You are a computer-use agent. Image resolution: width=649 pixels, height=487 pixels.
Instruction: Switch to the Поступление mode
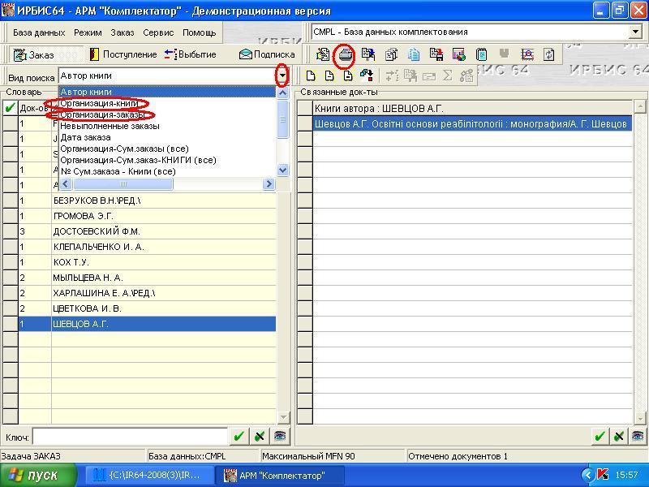pyautogui.click(x=122, y=54)
